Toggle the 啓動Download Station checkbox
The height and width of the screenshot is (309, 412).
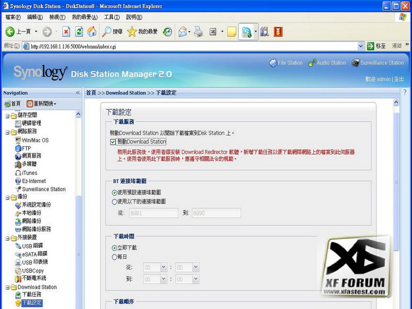click(113, 142)
